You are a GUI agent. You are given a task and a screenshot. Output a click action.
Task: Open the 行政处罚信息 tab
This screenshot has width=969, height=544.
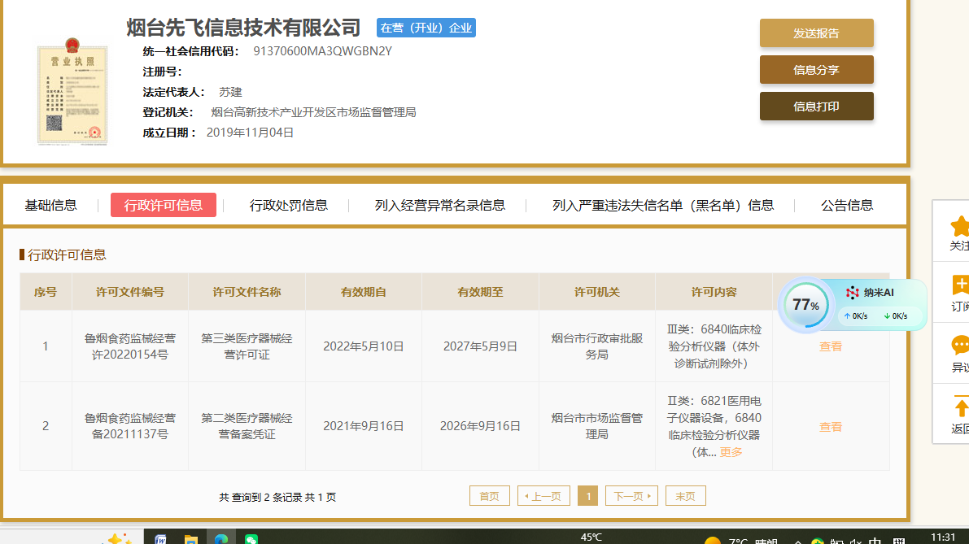click(288, 205)
